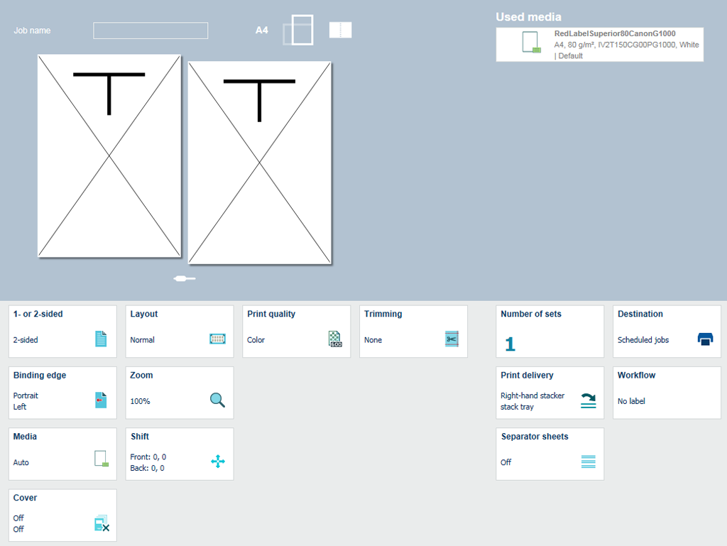727x546 pixels.
Task: Click the Destination printer icon
Action: click(x=705, y=339)
